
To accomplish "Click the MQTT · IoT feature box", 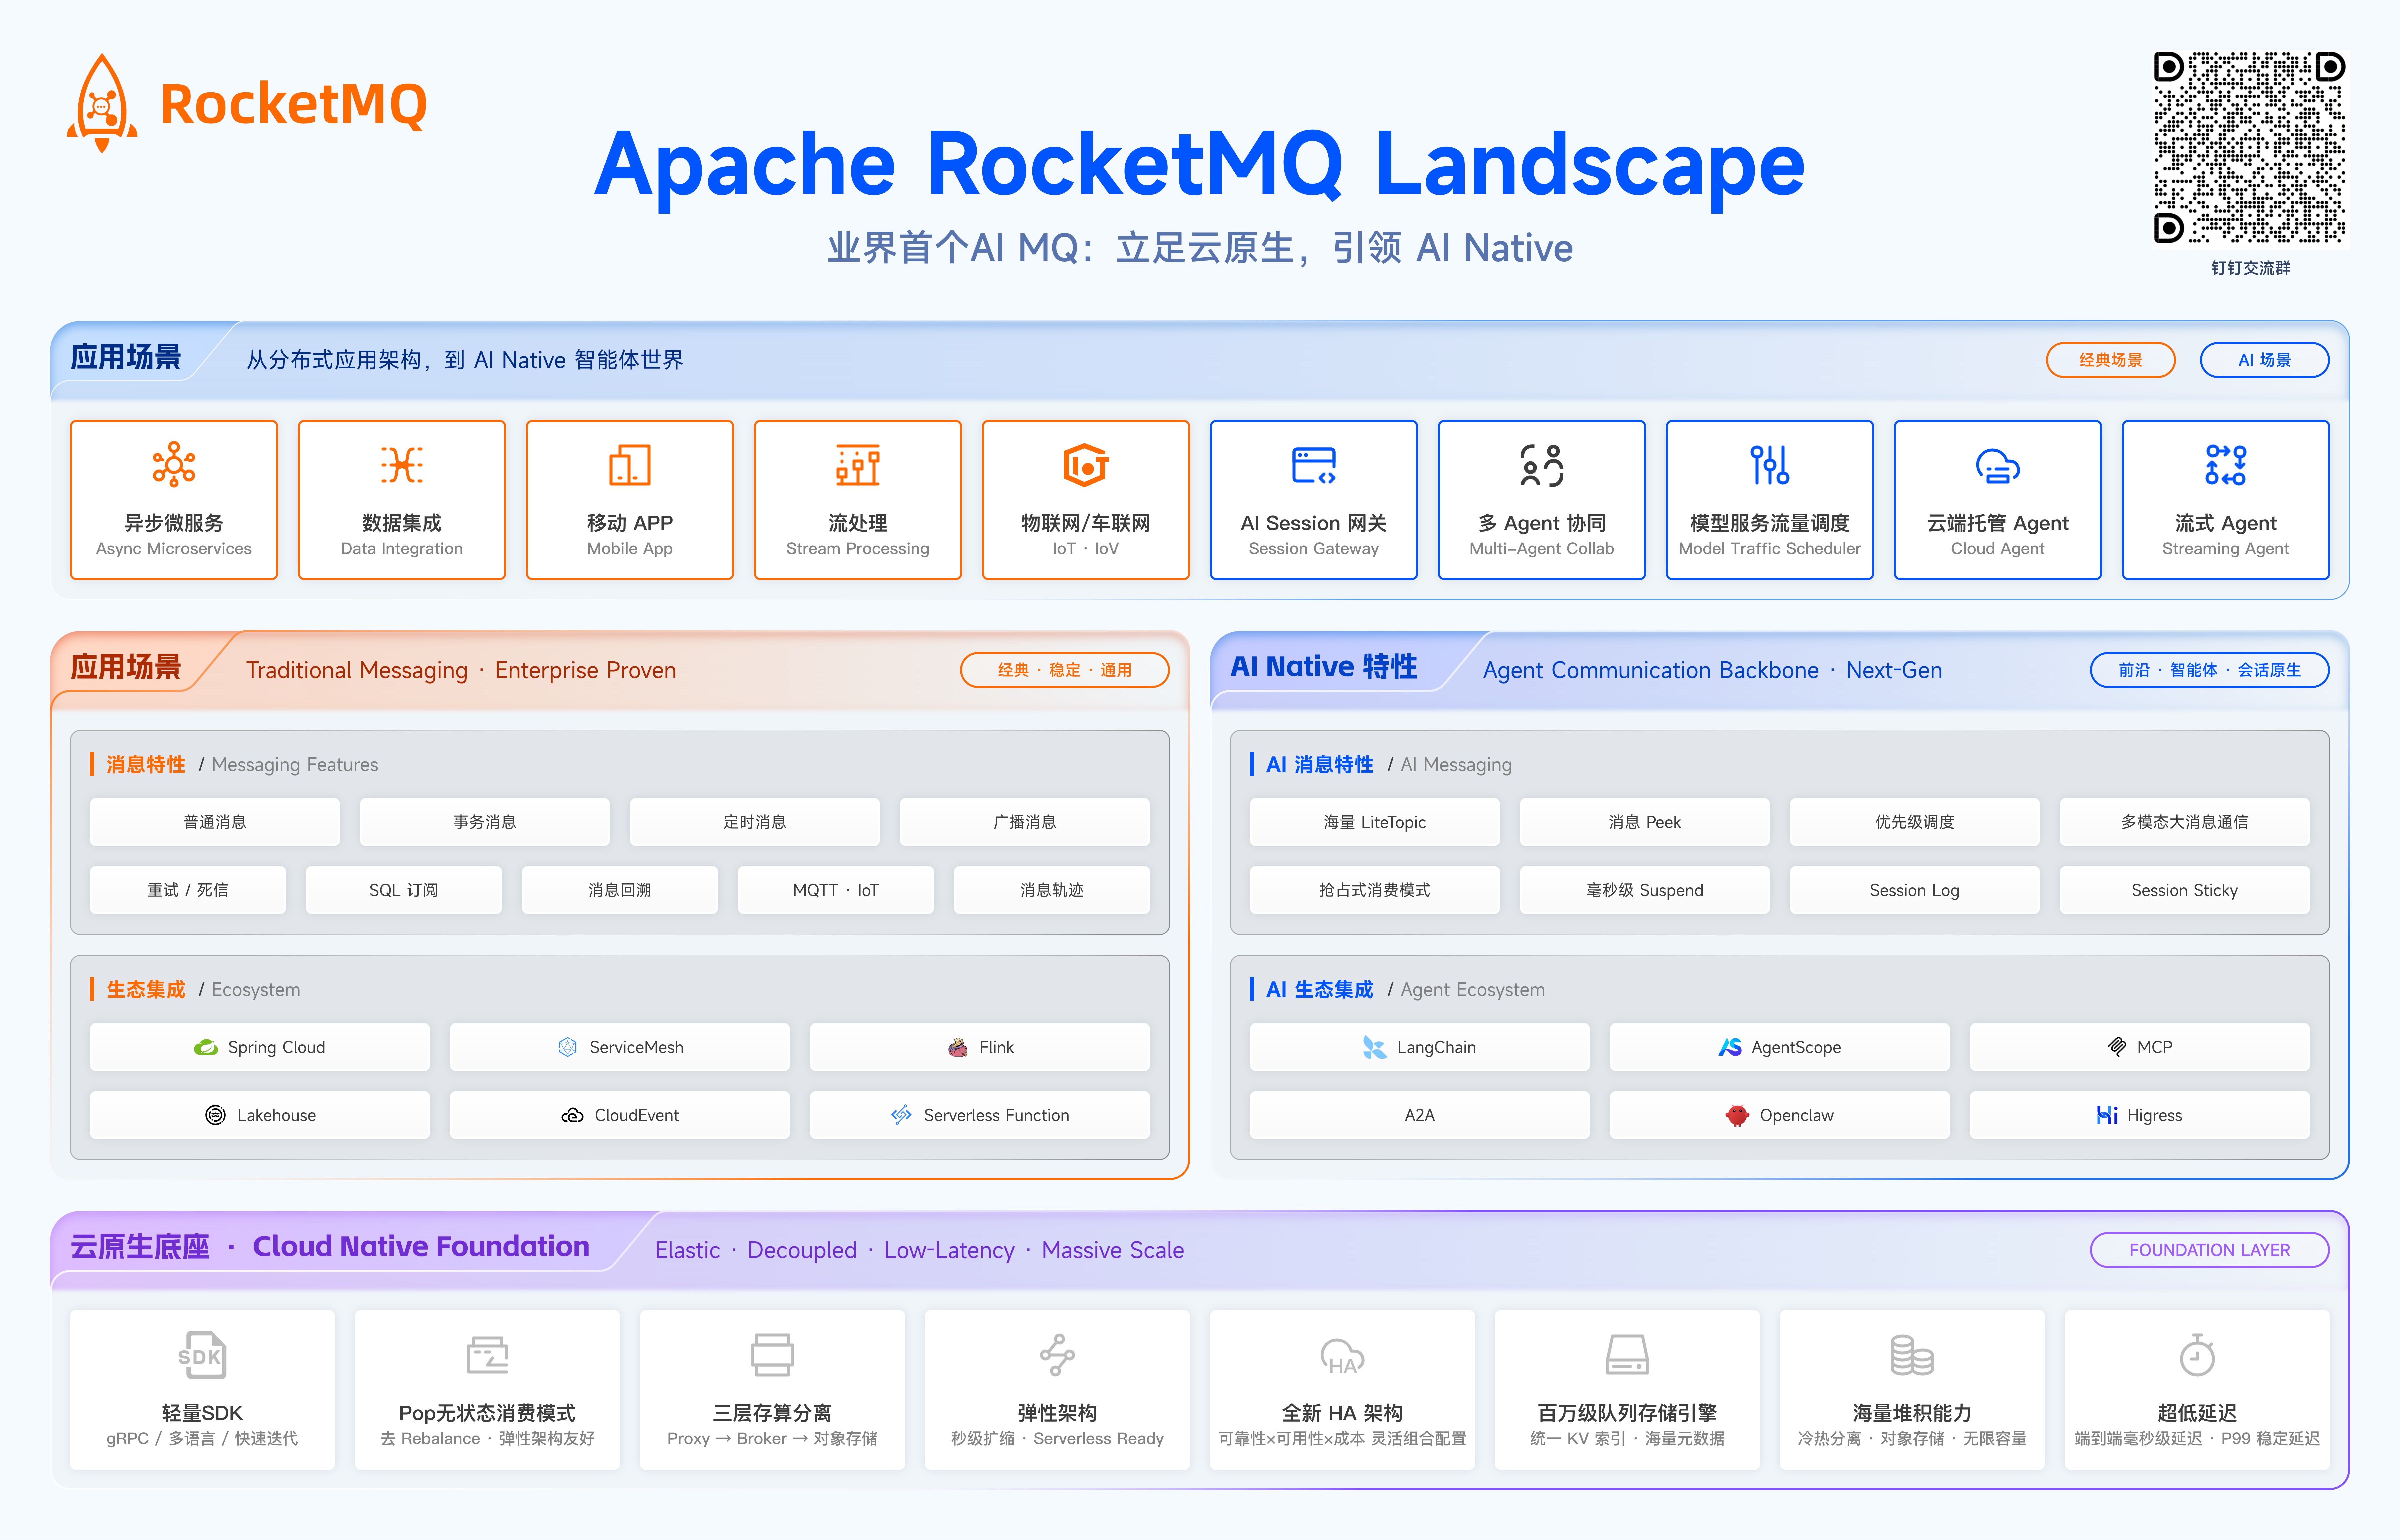I will 836,890.
